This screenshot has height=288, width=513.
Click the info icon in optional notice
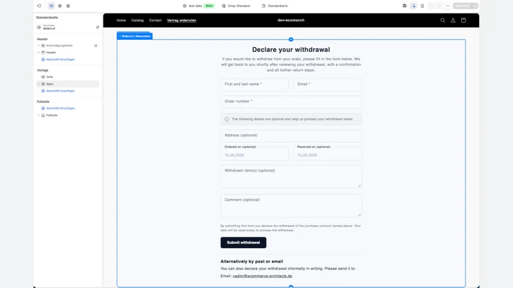(x=227, y=119)
